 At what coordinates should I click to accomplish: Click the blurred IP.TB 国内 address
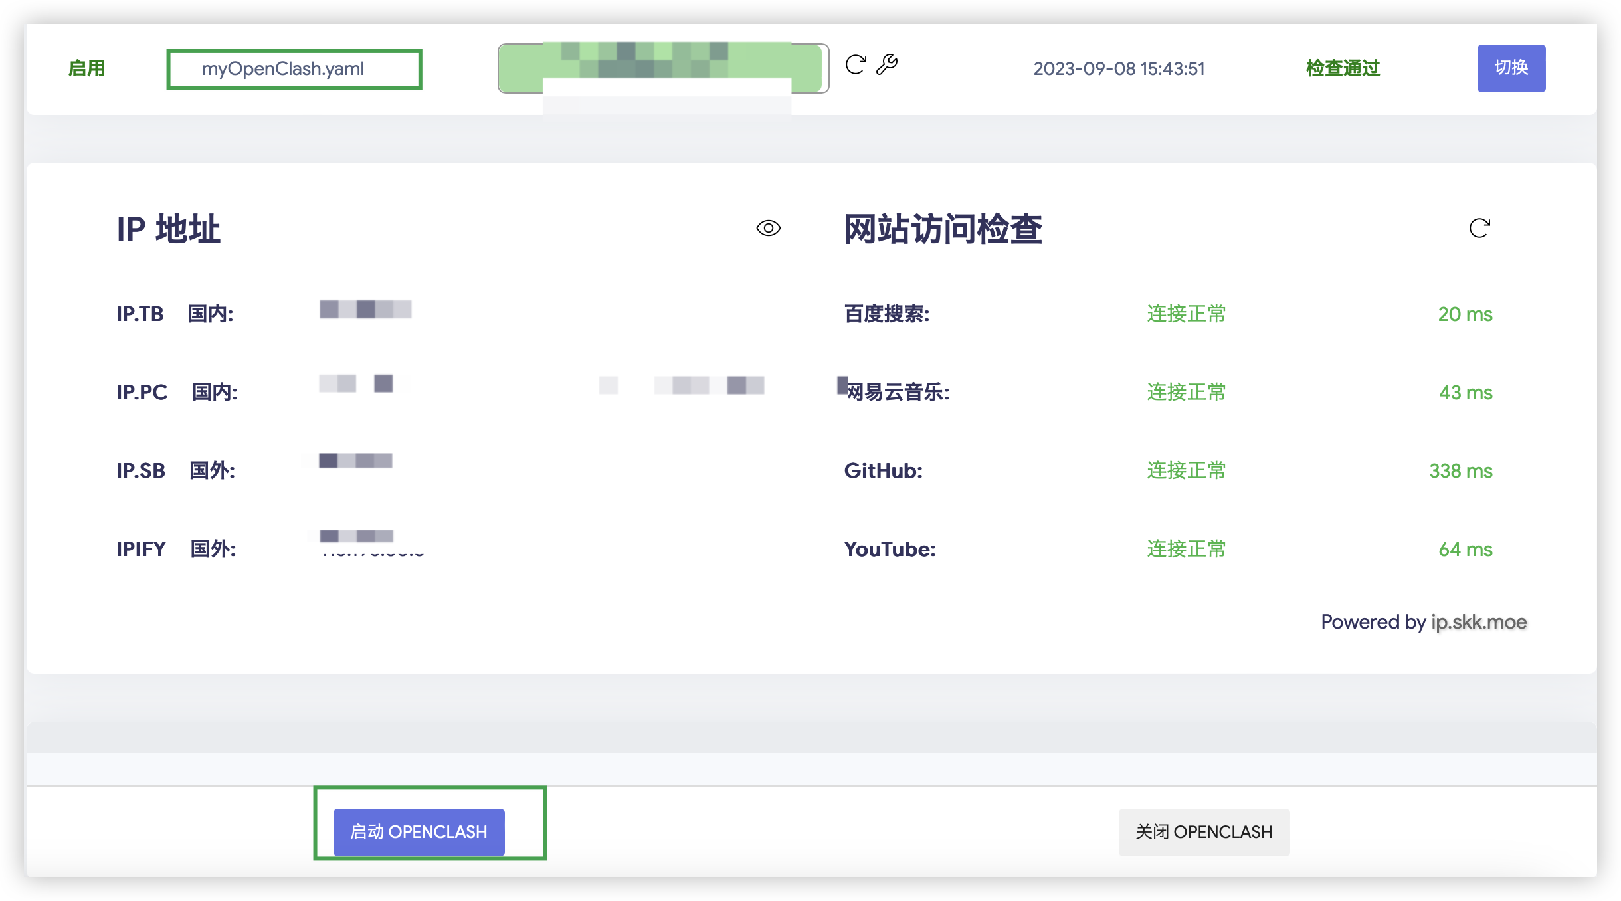tap(365, 310)
